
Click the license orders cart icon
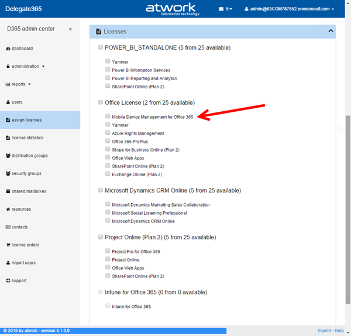[x=8, y=245]
